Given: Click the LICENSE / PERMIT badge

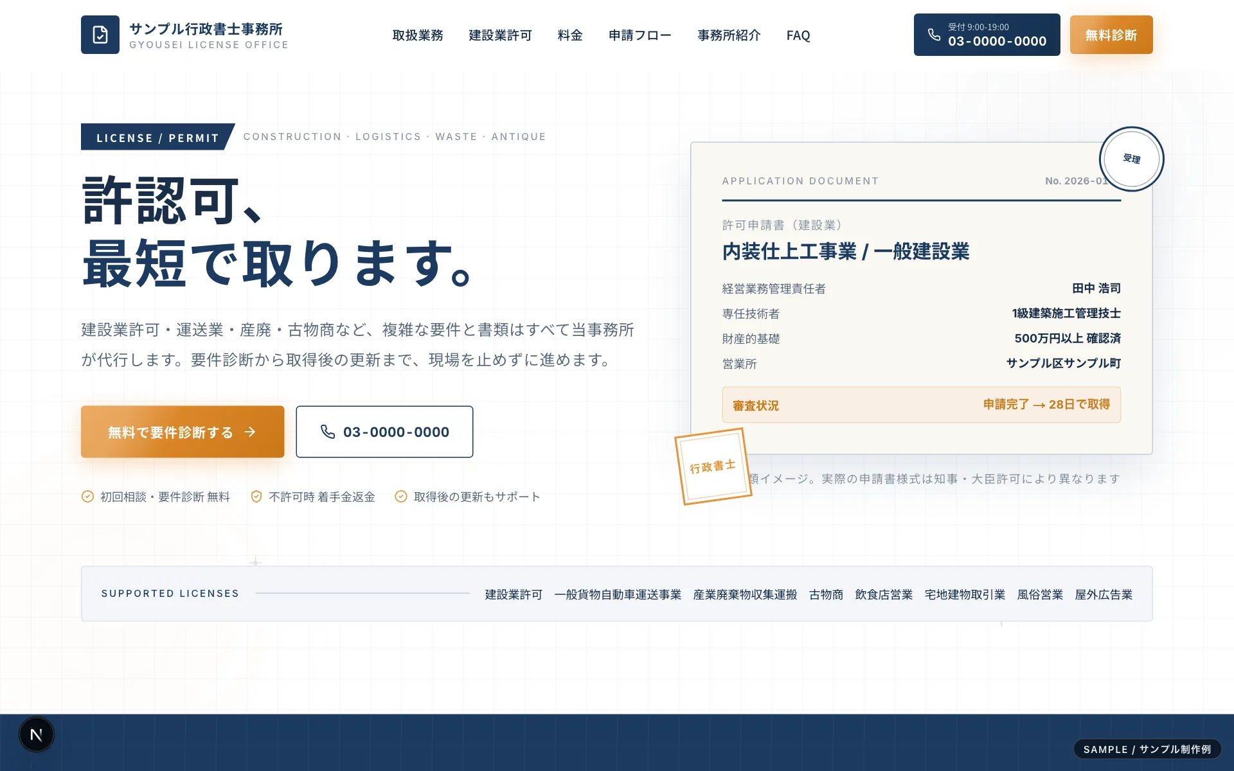Looking at the screenshot, I should point(157,137).
